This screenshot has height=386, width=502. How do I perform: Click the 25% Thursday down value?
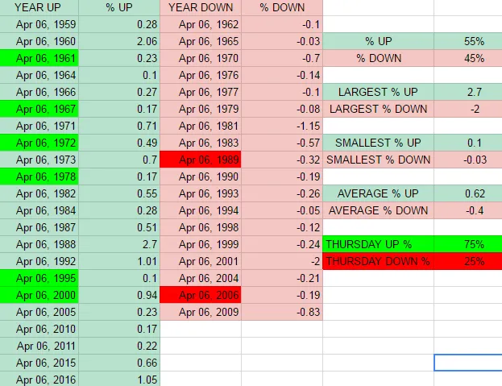click(x=468, y=261)
